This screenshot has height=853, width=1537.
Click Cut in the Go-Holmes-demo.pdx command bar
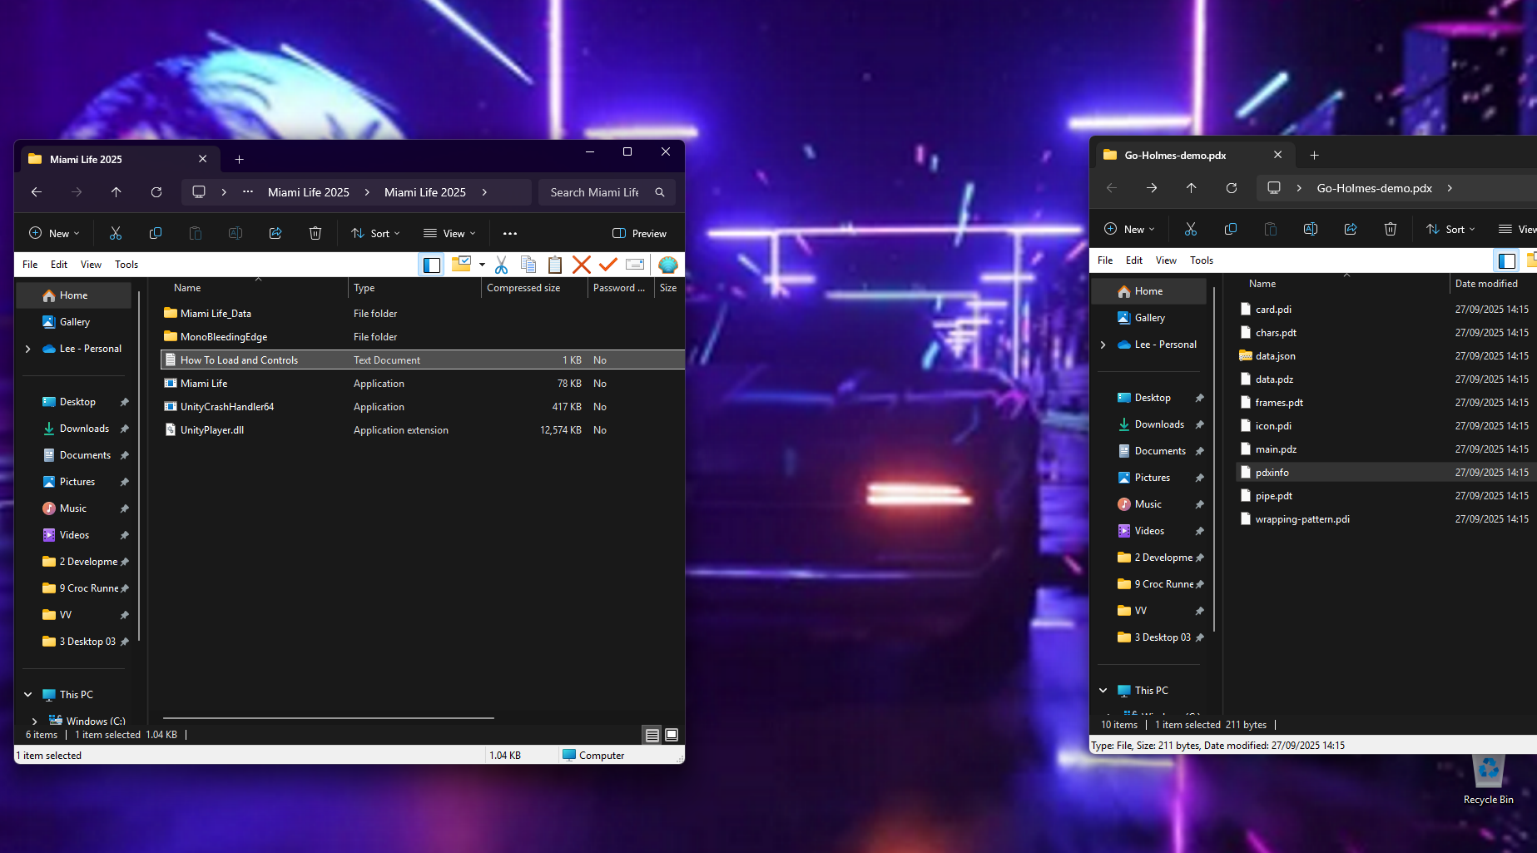[x=1191, y=229]
